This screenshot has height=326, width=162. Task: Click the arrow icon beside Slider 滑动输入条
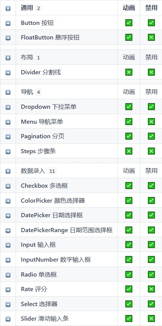[x=8, y=319]
